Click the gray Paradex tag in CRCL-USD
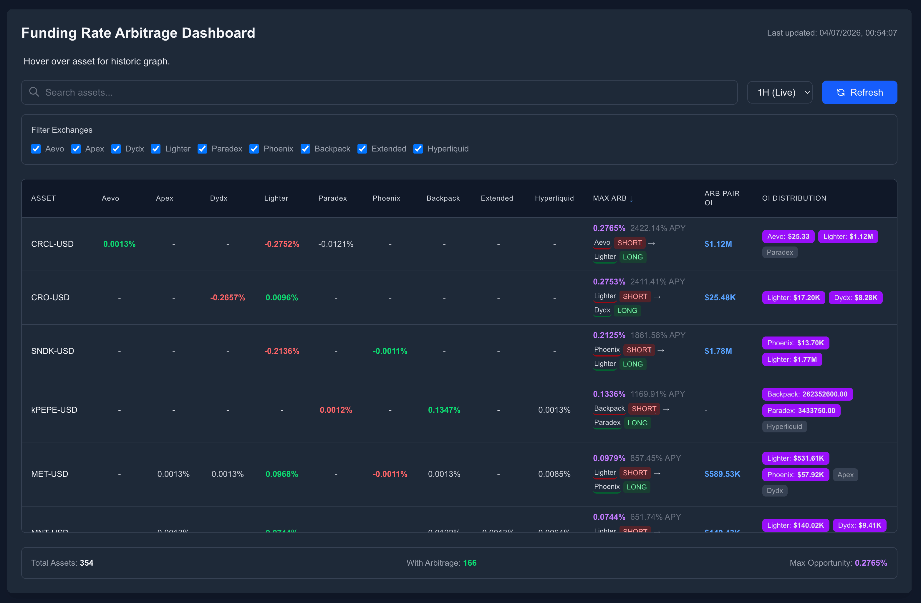The height and width of the screenshot is (603, 921). [x=780, y=252]
